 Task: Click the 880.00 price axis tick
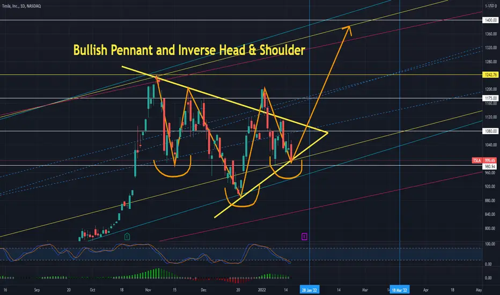(491, 200)
